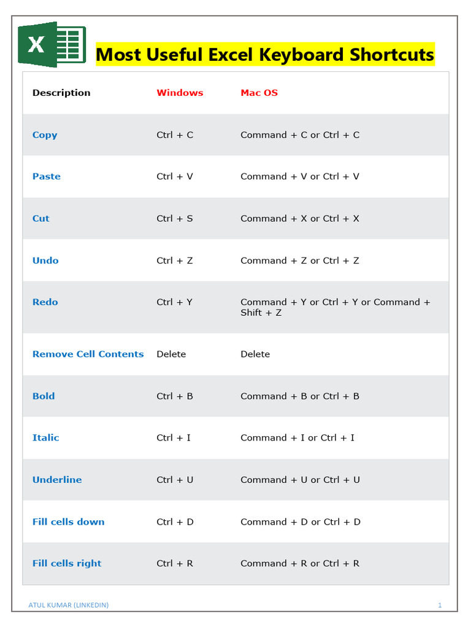Click the 'Fill cells down' label
The width and height of the screenshot is (471, 629).
pyautogui.click(x=69, y=522)
